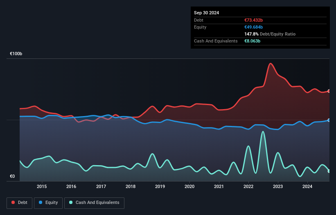
Task: Click the €73.432b debt value
Action: coord(253,20)
